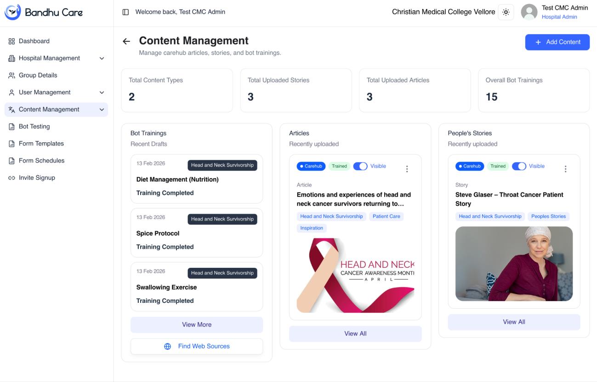This screenshot has height=382, width=597.
Task: Go back using the left arrow icon
Action: (126, 41)
